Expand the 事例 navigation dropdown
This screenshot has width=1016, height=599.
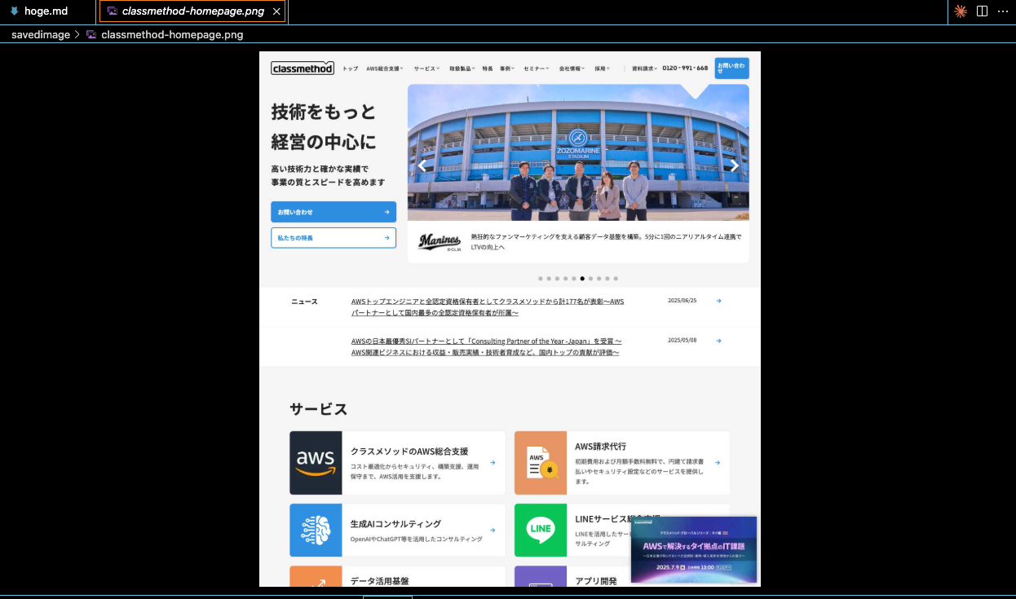pyautogui.click(x=508, y=68)
